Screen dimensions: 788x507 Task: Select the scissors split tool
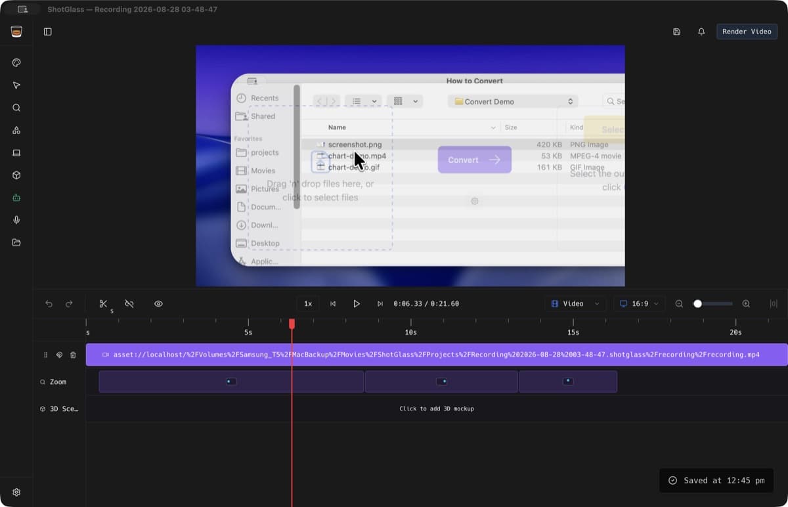103,304
